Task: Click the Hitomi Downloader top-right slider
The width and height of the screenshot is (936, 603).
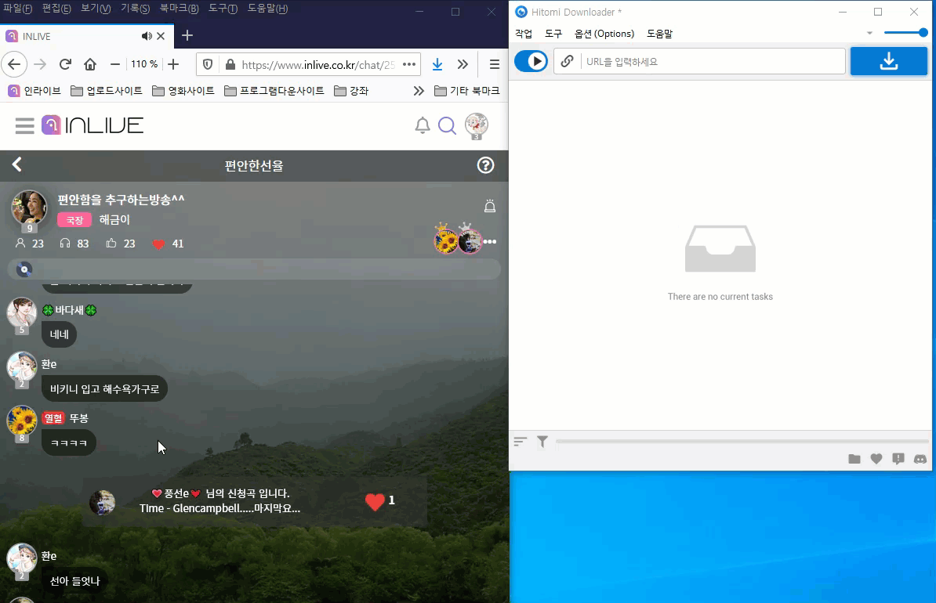Action: click(905, 33)
